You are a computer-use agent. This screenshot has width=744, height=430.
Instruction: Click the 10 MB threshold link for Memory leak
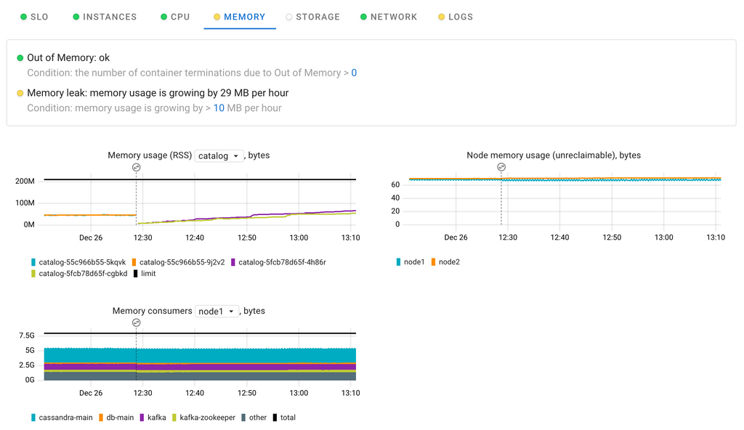click(219, 108)
